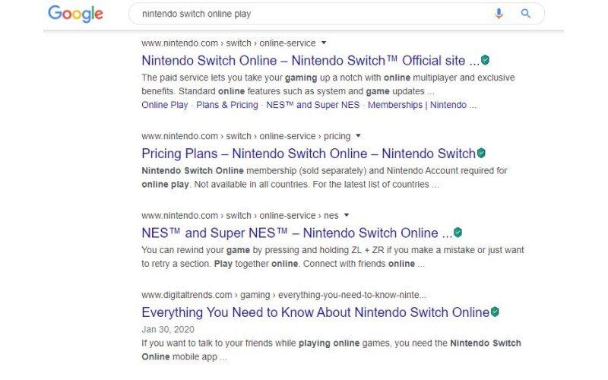Open the Plans & Pricing sitelink
The width and height of the screenshot is (608, 380).
click(226, 105)
